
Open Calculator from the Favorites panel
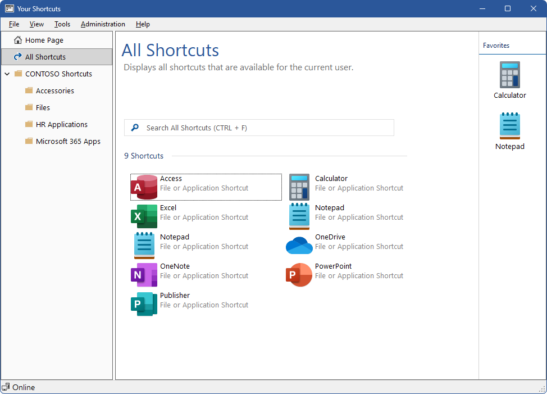pyautogui.click(x=509, y=75)
